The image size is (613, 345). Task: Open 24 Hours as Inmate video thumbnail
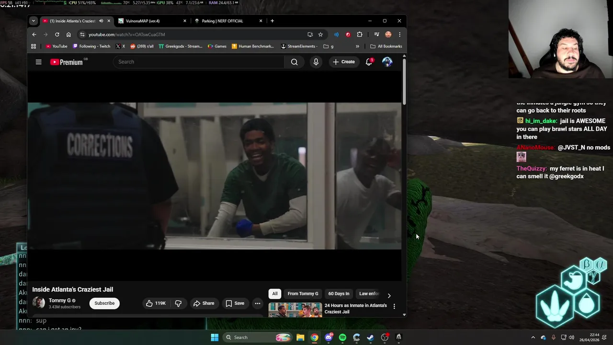point(295,310)
